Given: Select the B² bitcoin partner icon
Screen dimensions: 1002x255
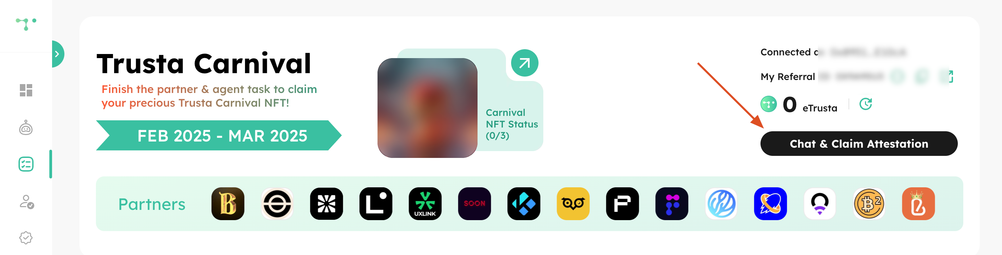Looking at the screenshot, I should click(x=869, y=203).
